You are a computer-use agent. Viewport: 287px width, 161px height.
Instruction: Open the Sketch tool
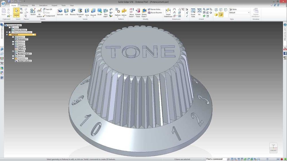coord(33,12)
